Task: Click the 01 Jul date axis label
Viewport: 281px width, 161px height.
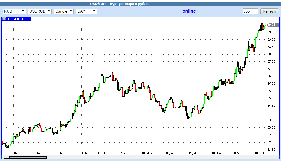Action: (192, 153)
